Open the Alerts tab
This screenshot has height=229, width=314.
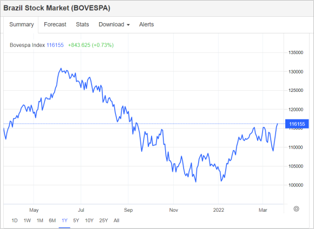[x=146, y=24]
